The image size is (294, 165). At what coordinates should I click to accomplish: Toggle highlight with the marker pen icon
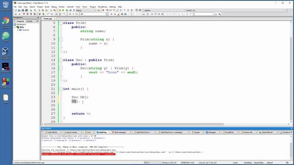click(119, 14)
